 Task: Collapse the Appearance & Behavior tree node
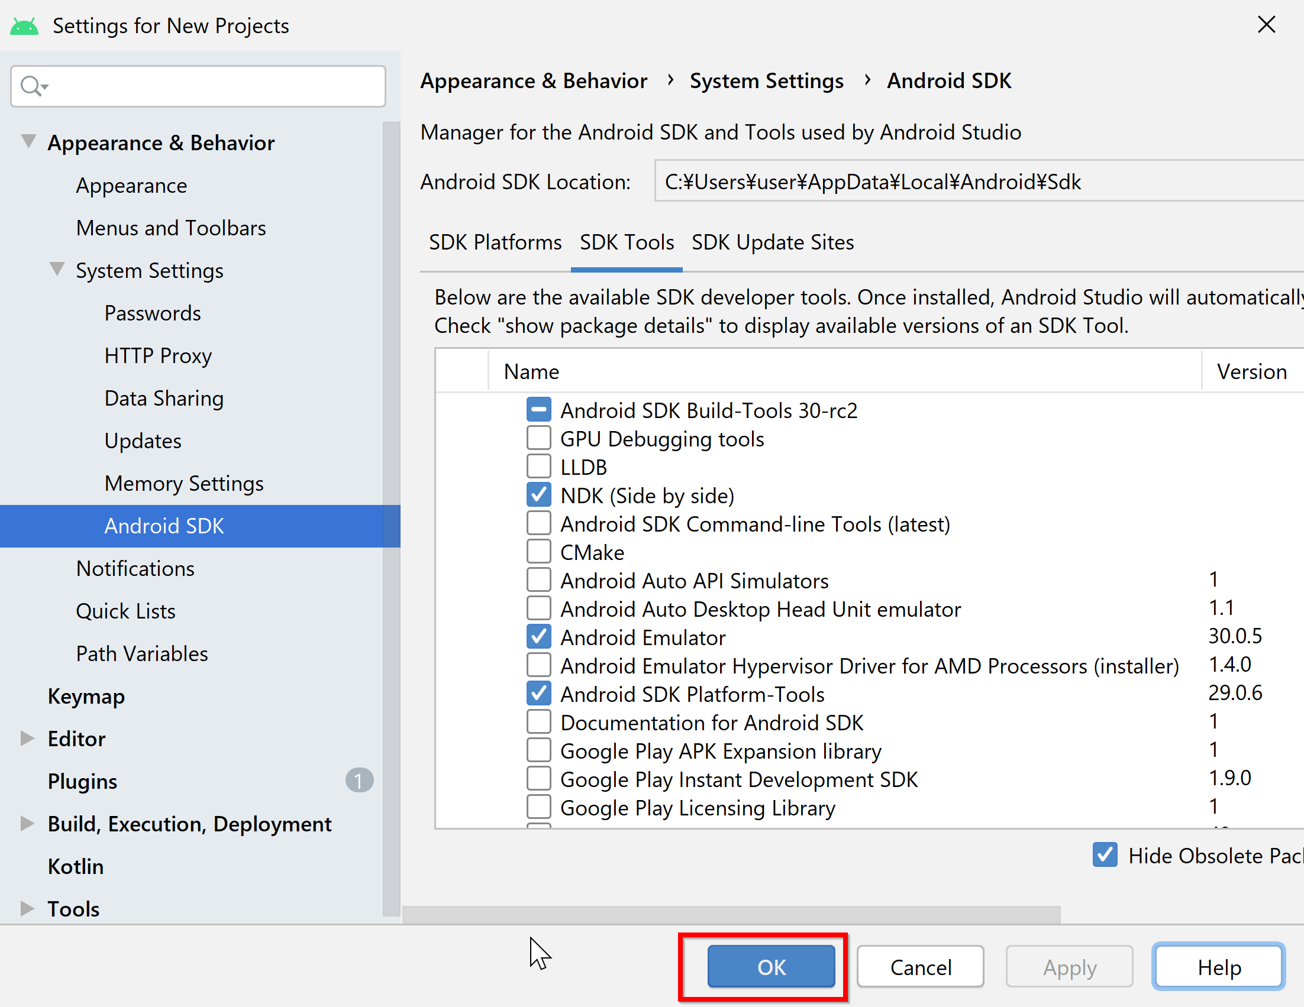click(28, 142)
